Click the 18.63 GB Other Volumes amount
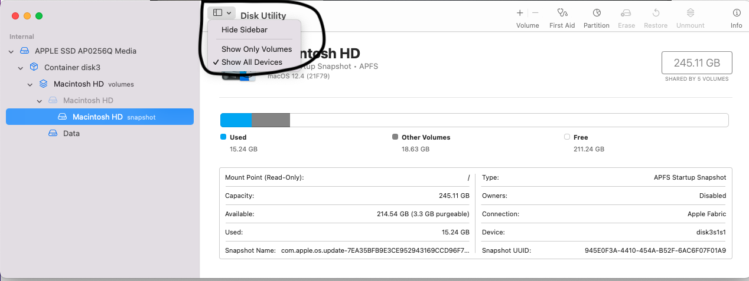 pyautogui.click(x=416, y=149)
